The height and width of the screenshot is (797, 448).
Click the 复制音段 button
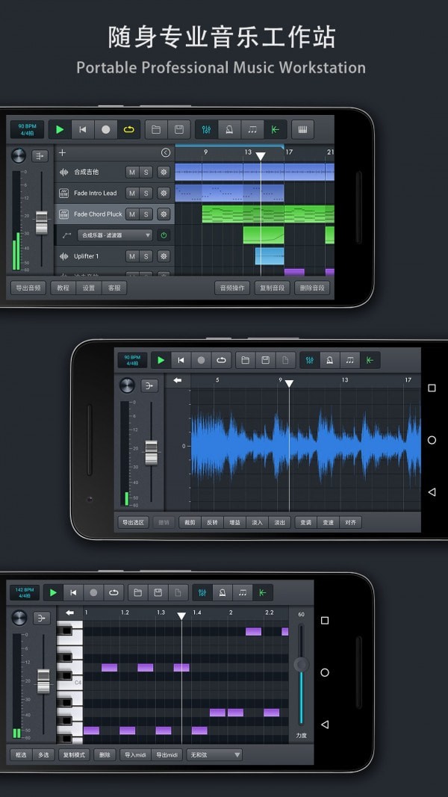pos(273,288)
